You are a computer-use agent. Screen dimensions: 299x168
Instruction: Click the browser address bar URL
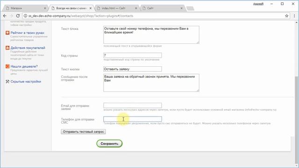coord(81,16)
